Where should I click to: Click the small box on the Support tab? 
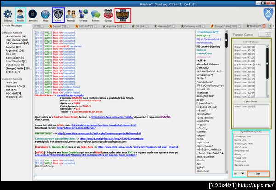[68, 26]
